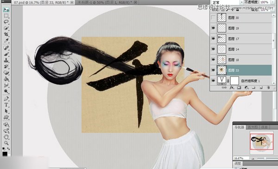Screen dimensions: 278x169
Task: Create new adjustment layer
Action: click(246, 88)
